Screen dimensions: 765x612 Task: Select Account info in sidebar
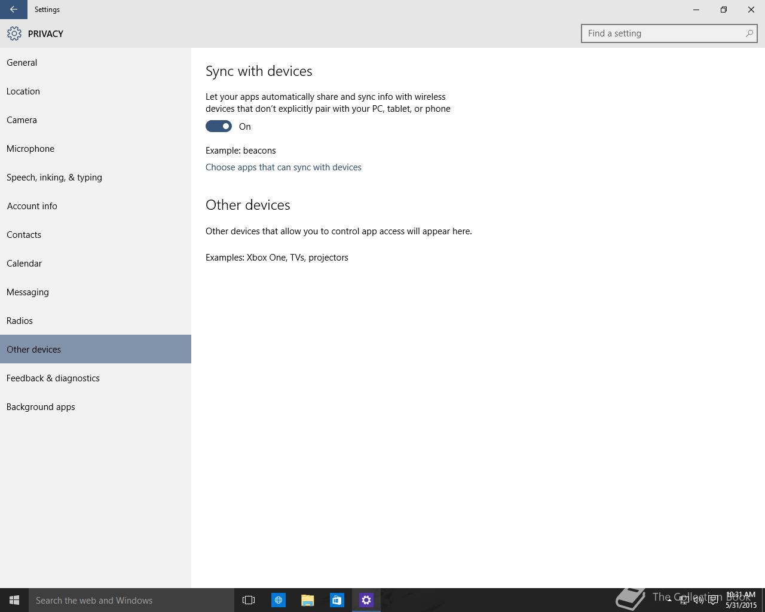pyautogui.click(x=96, y=206)
